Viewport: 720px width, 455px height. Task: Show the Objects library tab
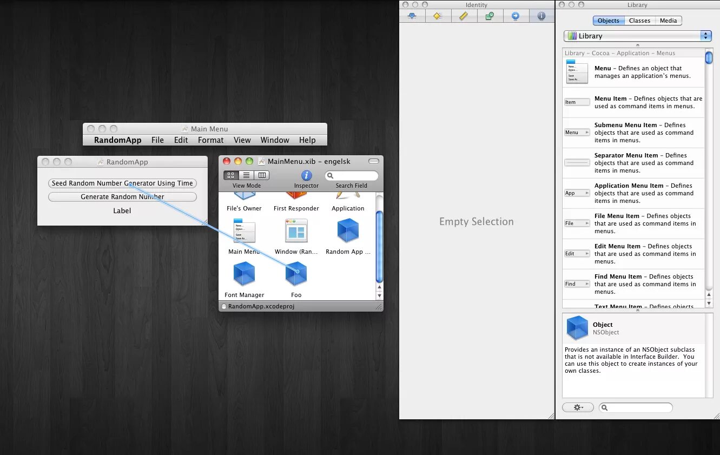[x=609, y=21]
